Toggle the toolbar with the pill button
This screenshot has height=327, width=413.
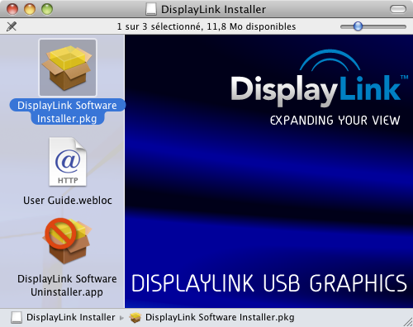tap(398, 9)
